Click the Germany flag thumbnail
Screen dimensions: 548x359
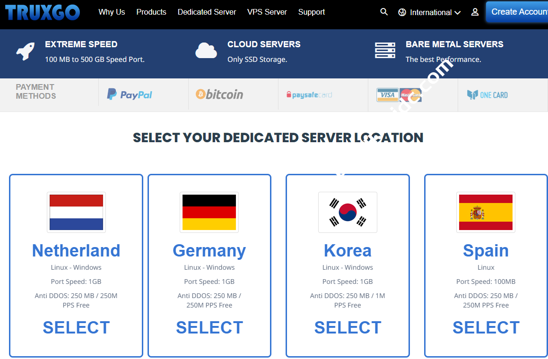pos(209,212)
